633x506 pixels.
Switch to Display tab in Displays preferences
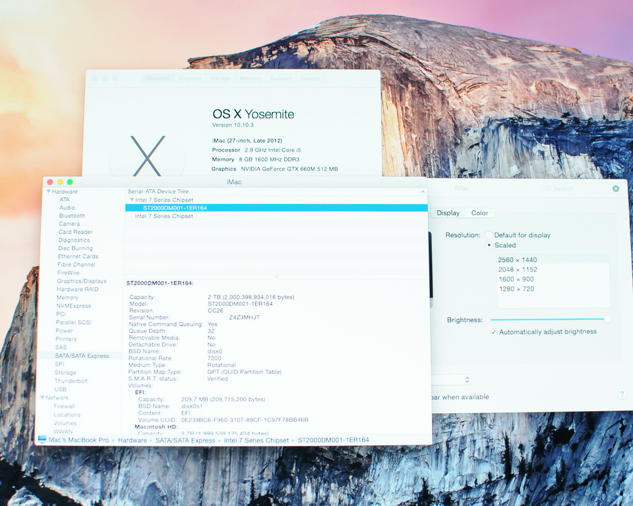click(448, 213)
